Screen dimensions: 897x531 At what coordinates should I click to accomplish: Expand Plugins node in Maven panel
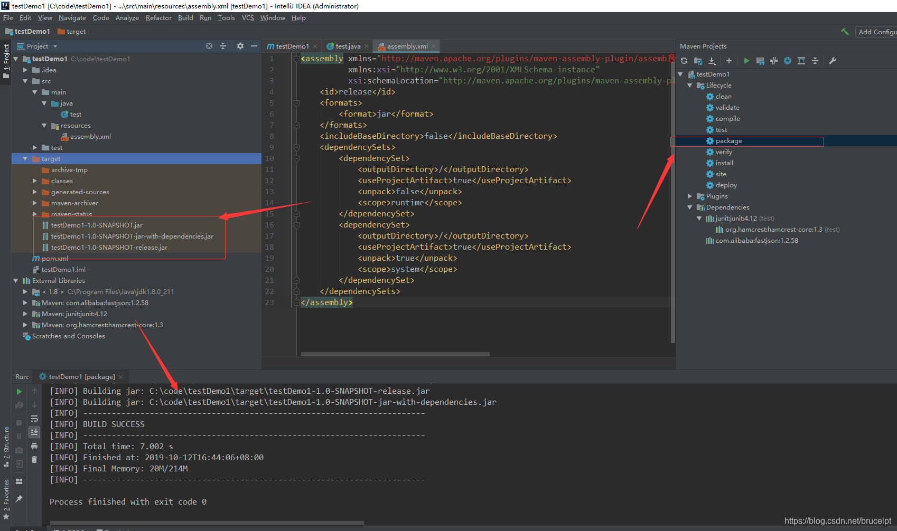(x=690, y=196)
